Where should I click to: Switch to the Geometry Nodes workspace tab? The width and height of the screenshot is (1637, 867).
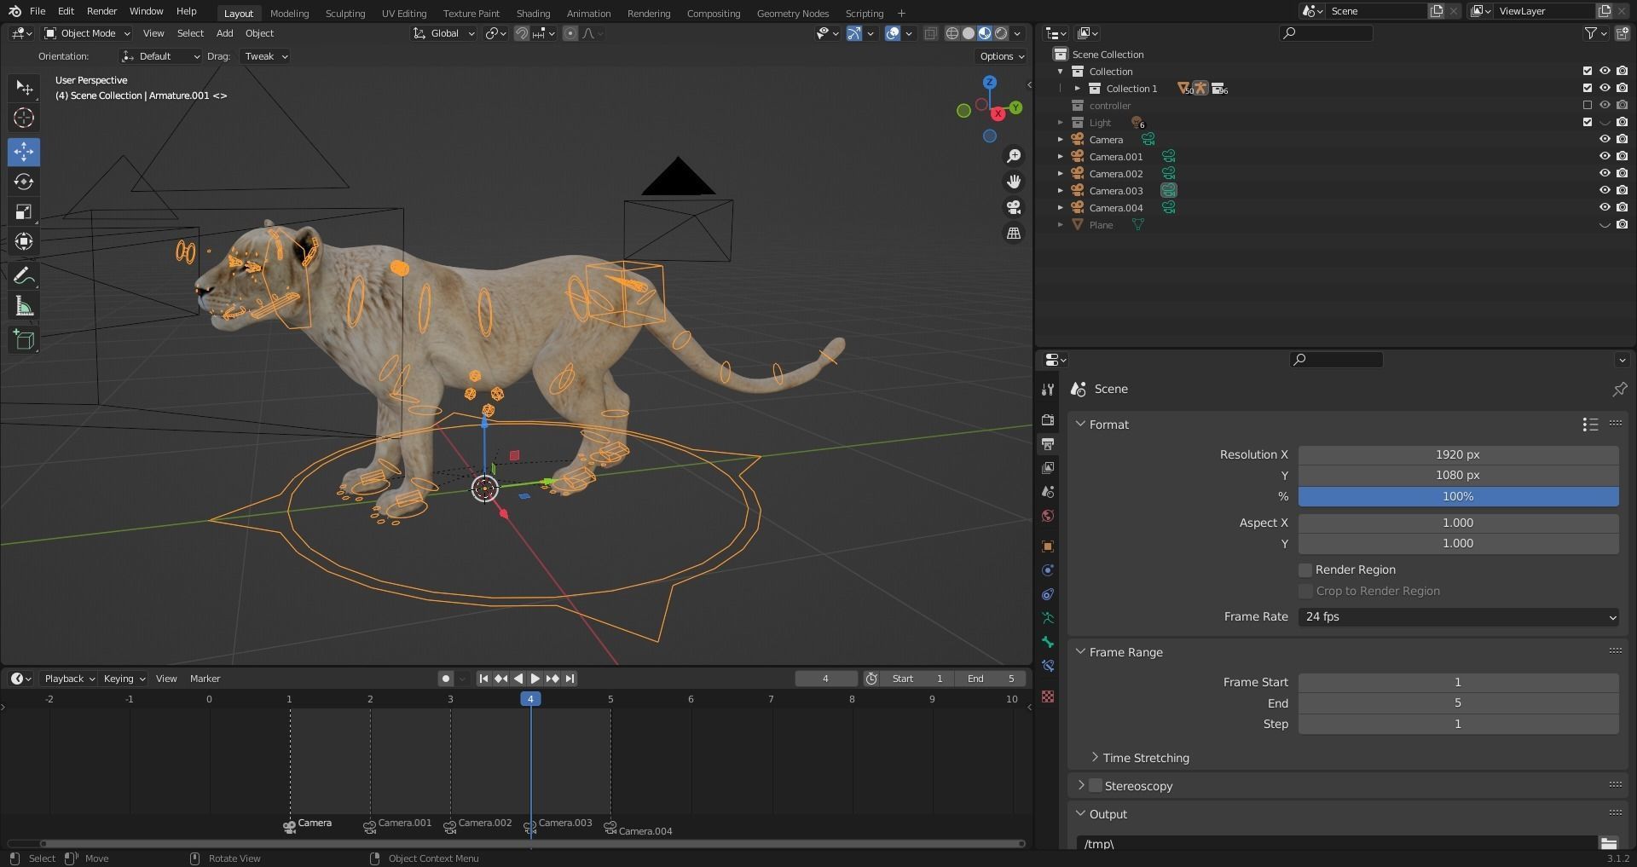(x=792, y=13)
